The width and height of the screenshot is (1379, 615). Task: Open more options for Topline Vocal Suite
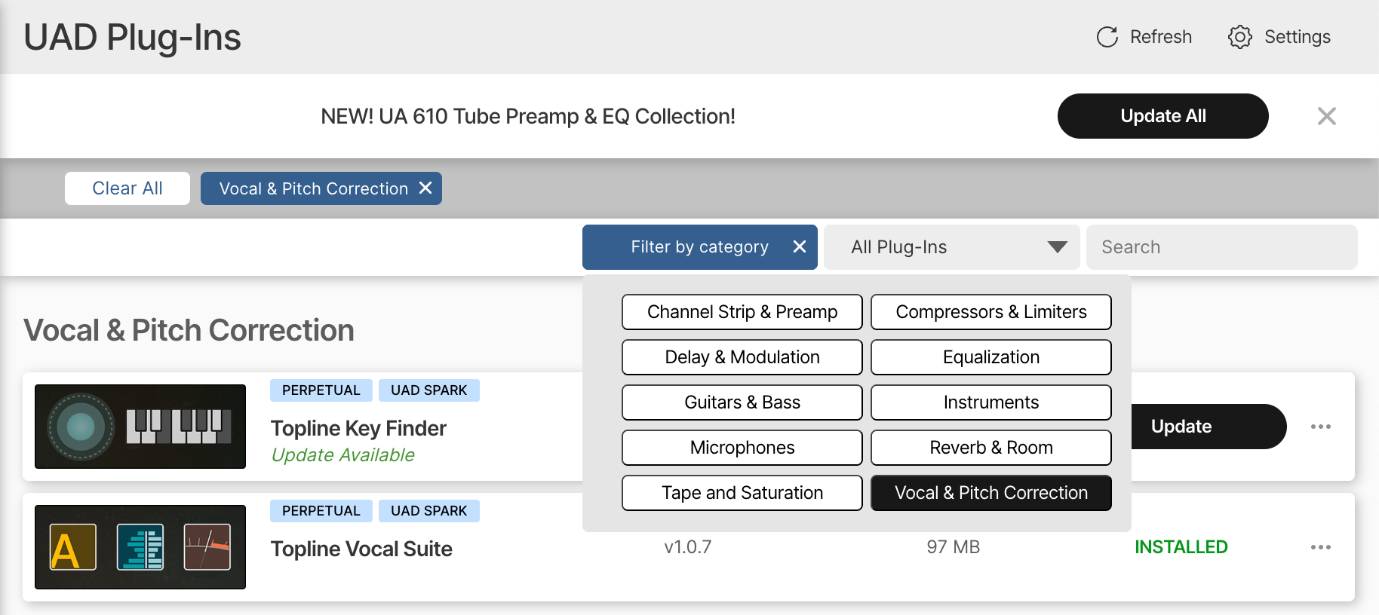click(1320, 547)
